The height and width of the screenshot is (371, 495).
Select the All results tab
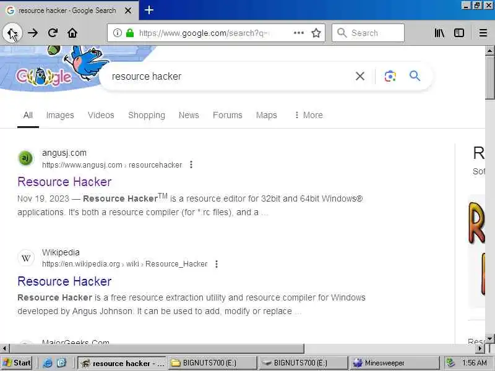[x=28, y=115]
